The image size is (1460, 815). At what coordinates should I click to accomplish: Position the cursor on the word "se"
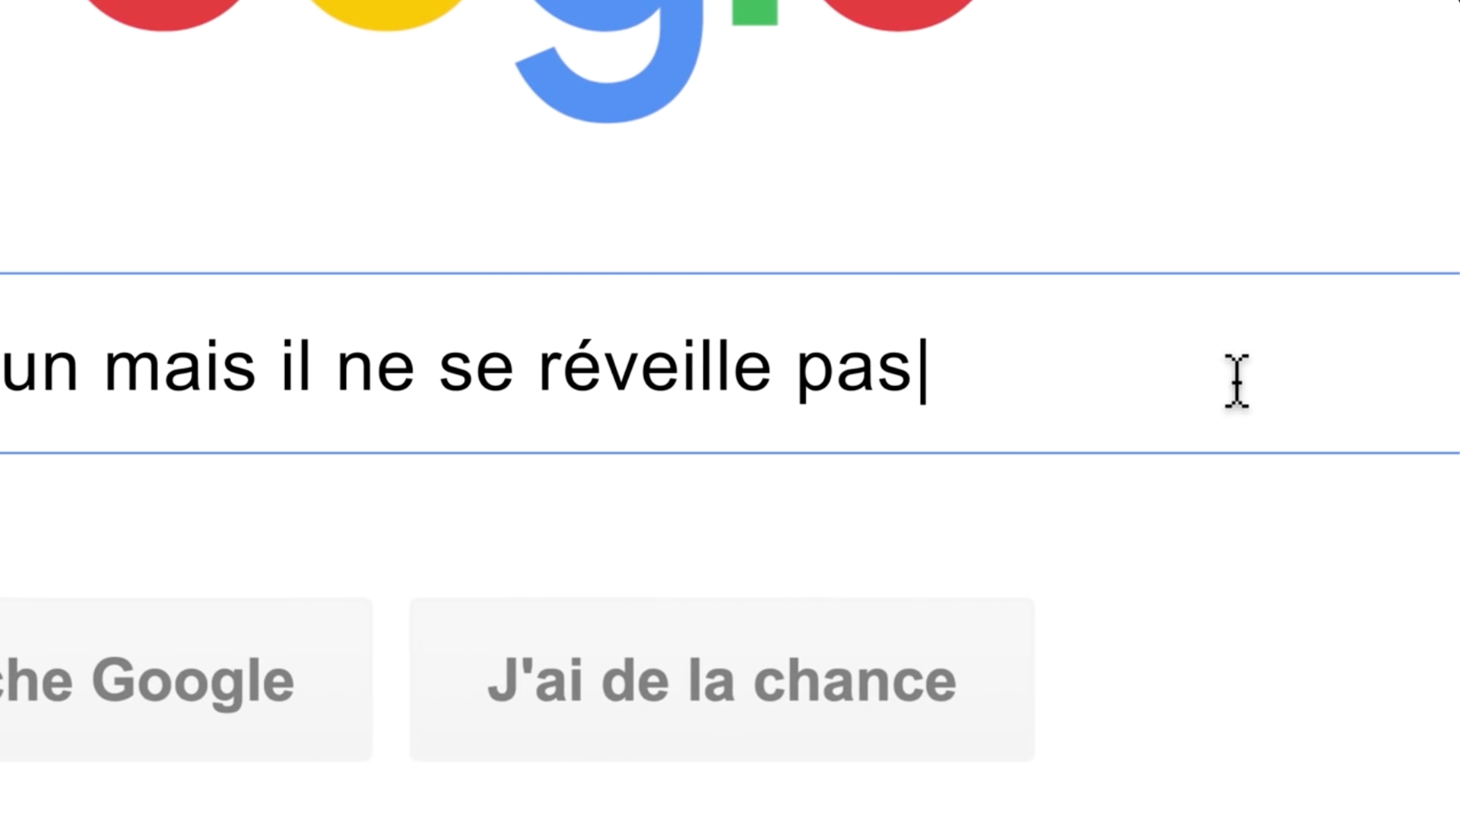click(476, 369)
